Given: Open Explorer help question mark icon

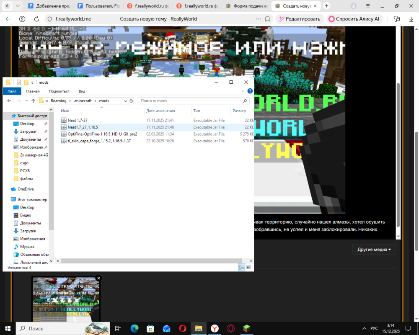Looking at the screenshot, I should pyautogui.click(x=250, y=91).
